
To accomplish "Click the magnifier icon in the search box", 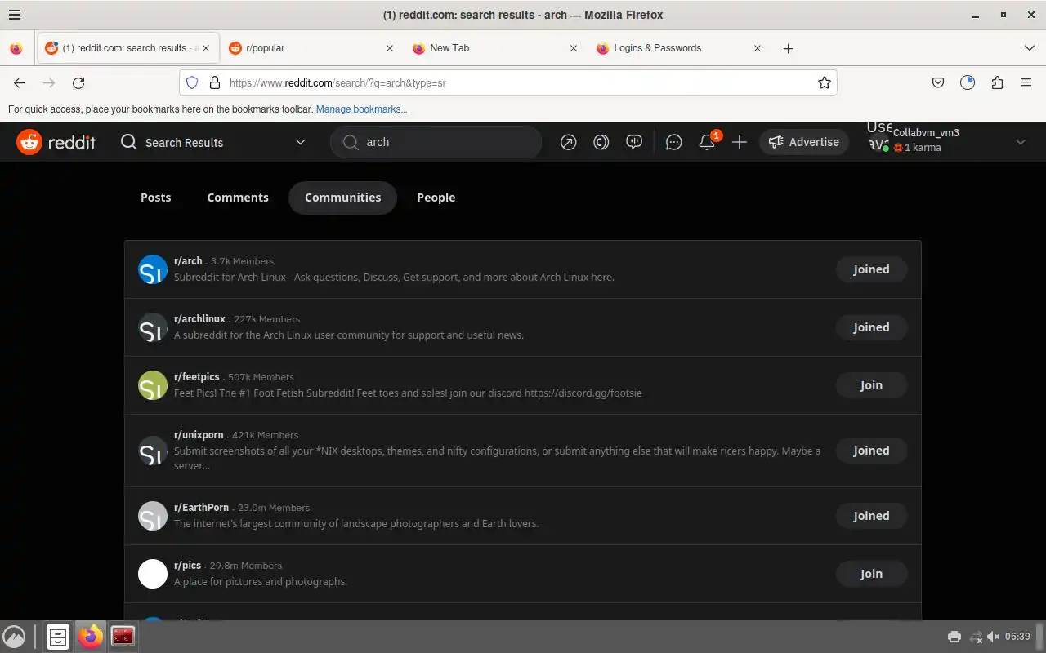I will tap(351, 142).
